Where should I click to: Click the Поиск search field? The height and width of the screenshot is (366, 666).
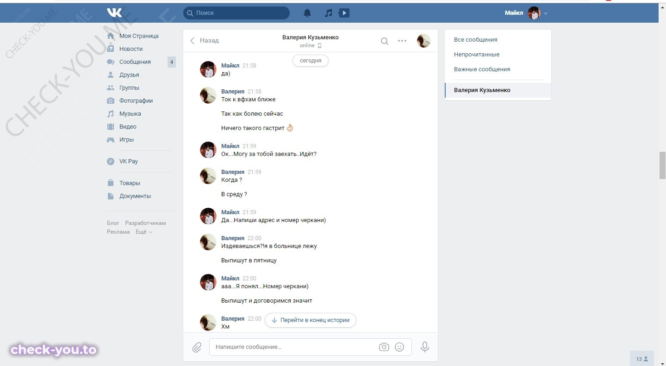coord(237,13)
